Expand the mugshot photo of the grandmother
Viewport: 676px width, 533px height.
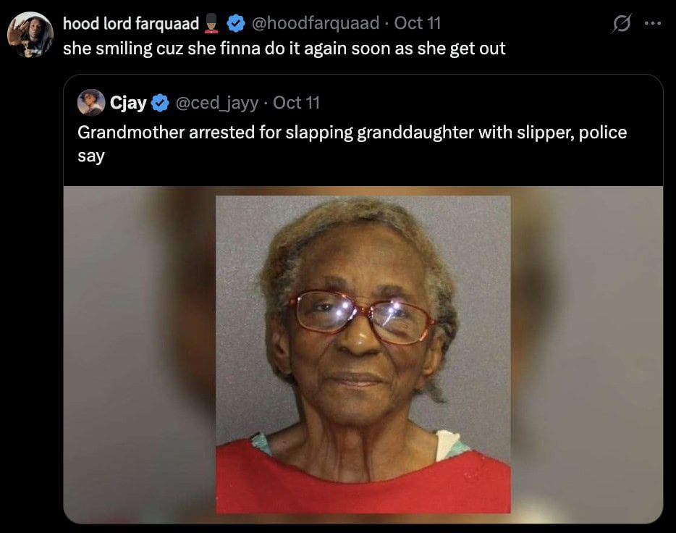pos(363,354)
